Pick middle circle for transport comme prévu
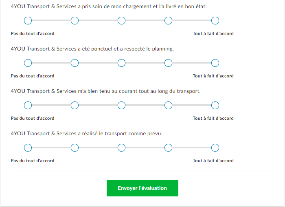Viewport: 285px width, 207px height. [x=121, y=148]
